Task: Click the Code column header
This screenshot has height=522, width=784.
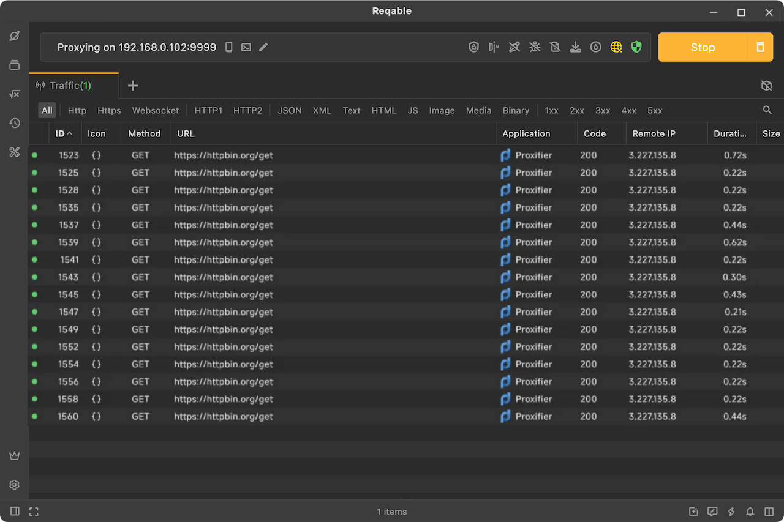Action: (x=601, y=133)
